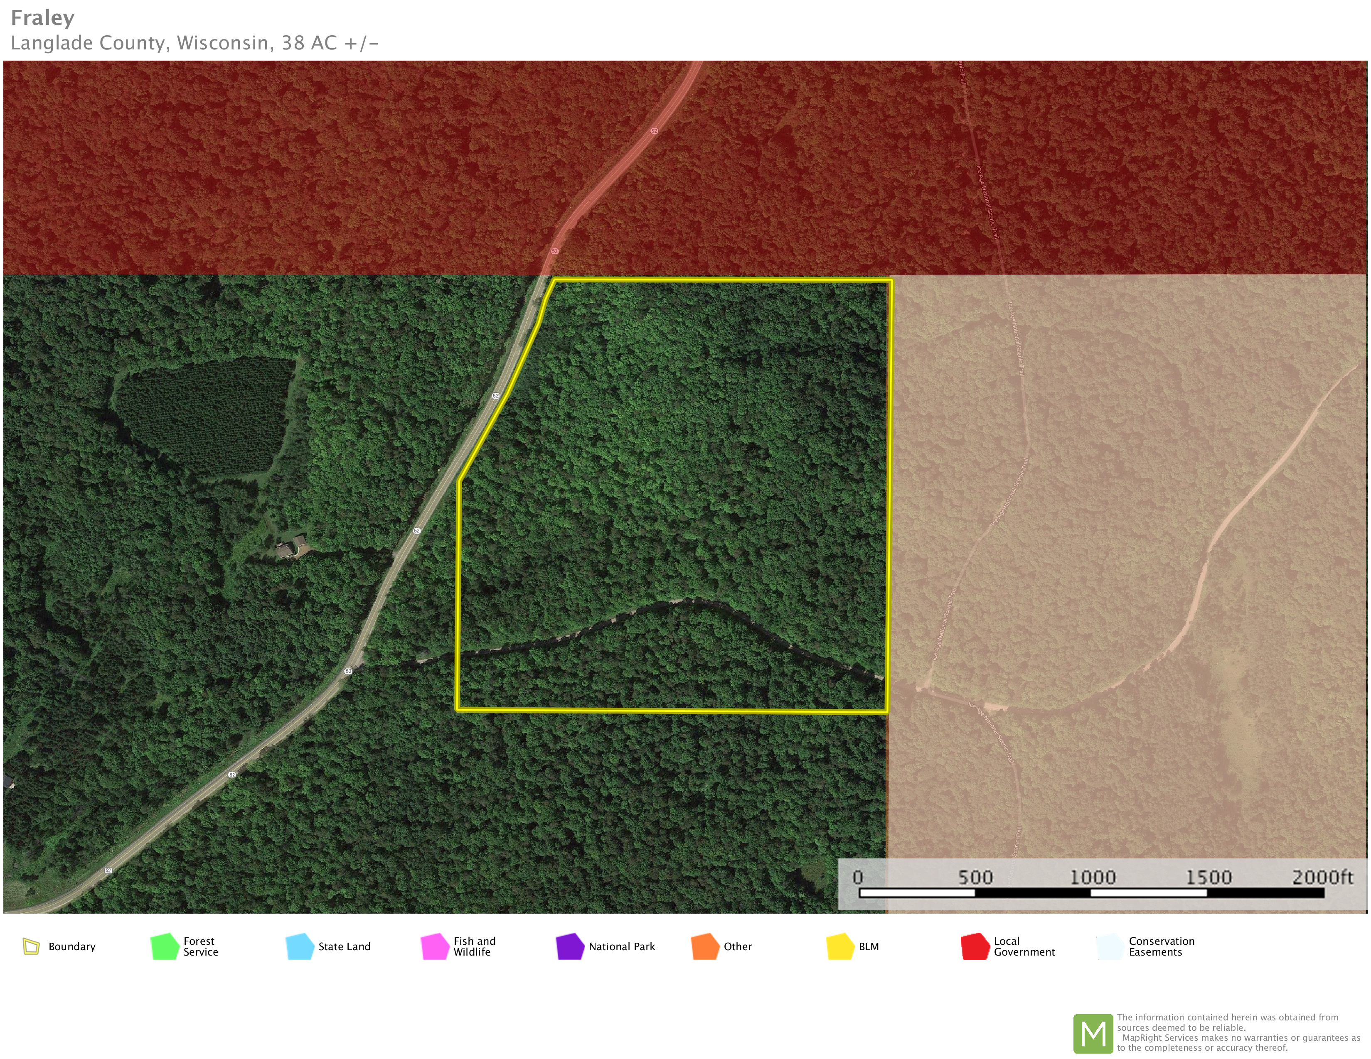The height and width of the screenshot is (1059, 1371).
Task: Click the Local Government legend label
Action: click(x=1024, y=947)
